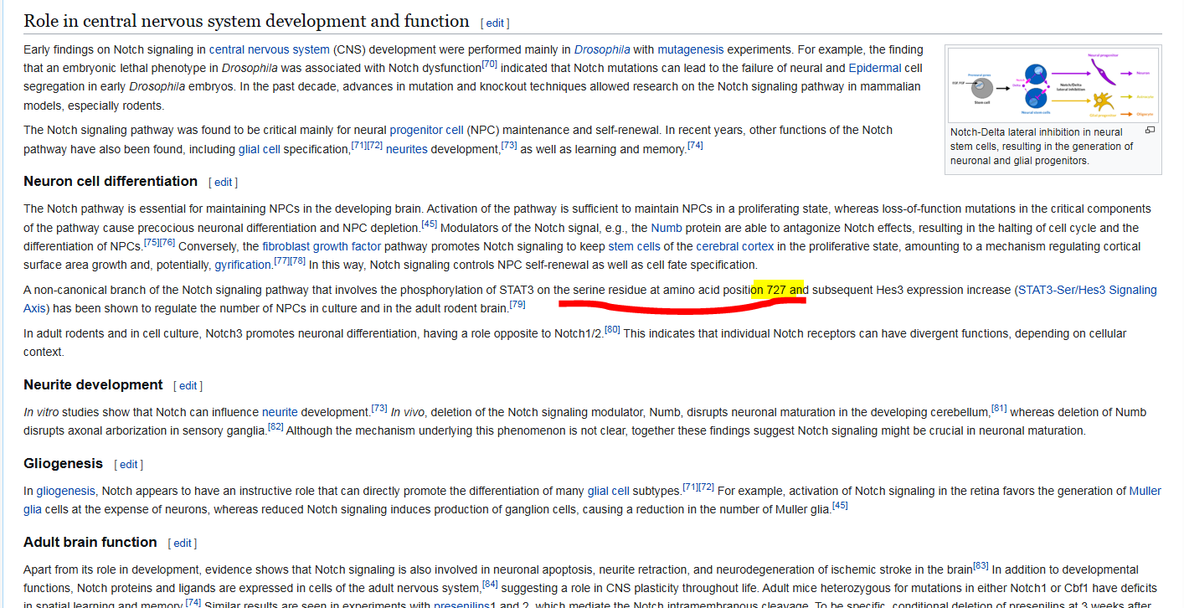Image resolution: width=1184 pixels, height=608 pixels.
Task: Jump to reference 80 after 'Notch1/2'
Action: [612, 329]
